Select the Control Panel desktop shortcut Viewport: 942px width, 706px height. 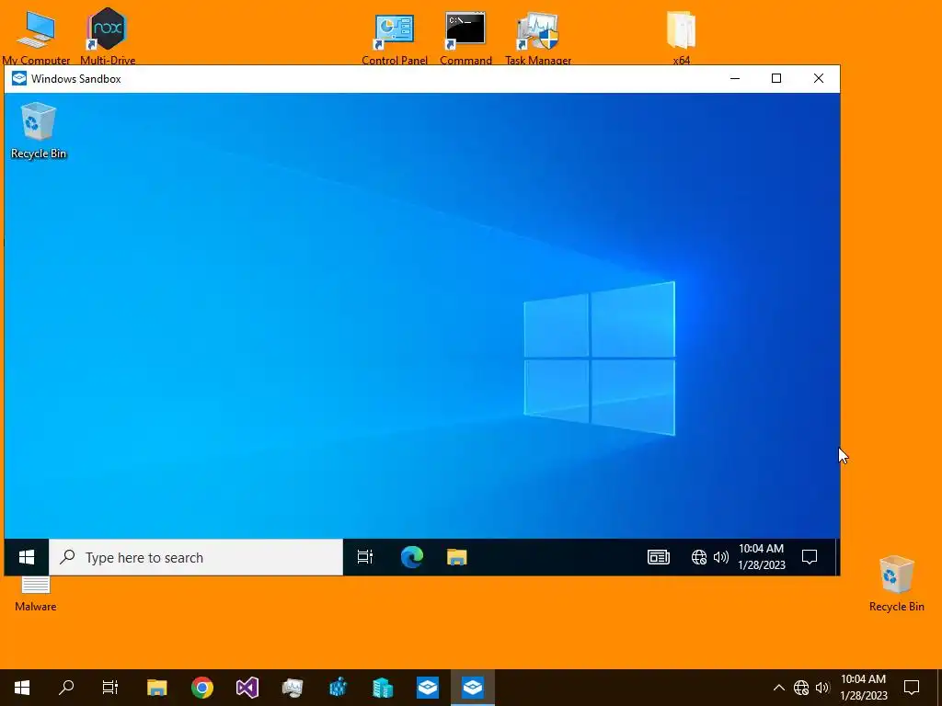tap(395, 39)
